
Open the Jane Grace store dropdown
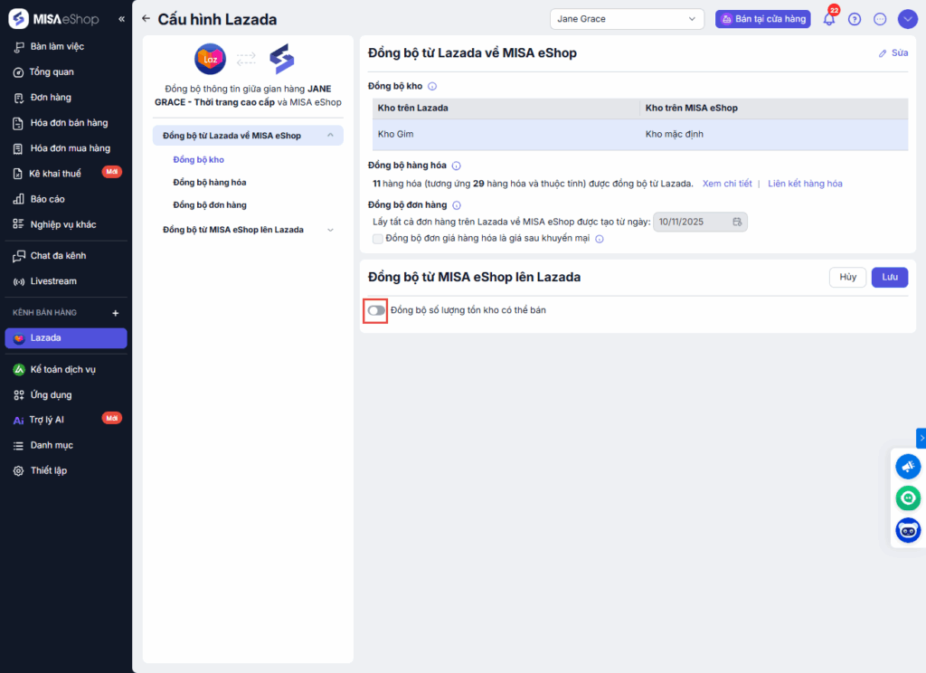click(x=627, y=19)
